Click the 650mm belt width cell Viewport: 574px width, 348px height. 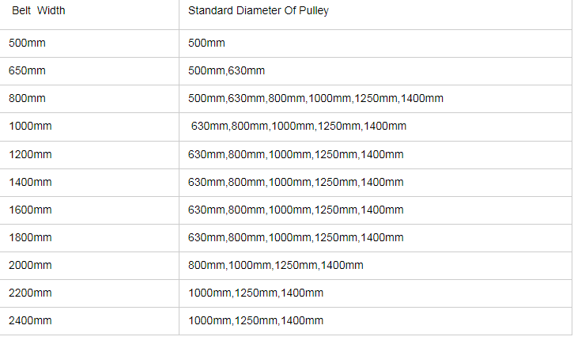(x=89, y=71)
